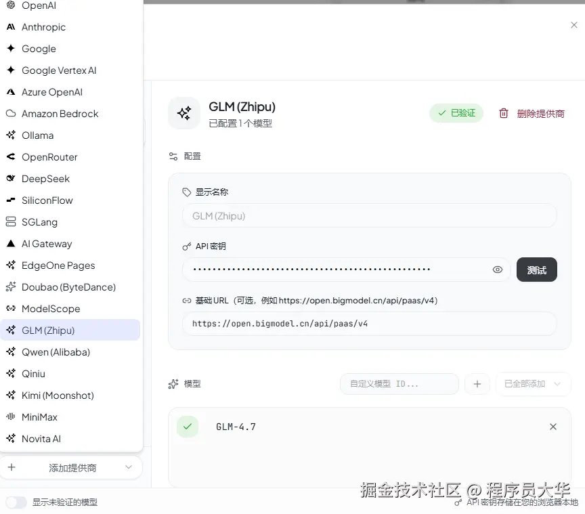Close the settings dialog with top X

click(573, 25)
